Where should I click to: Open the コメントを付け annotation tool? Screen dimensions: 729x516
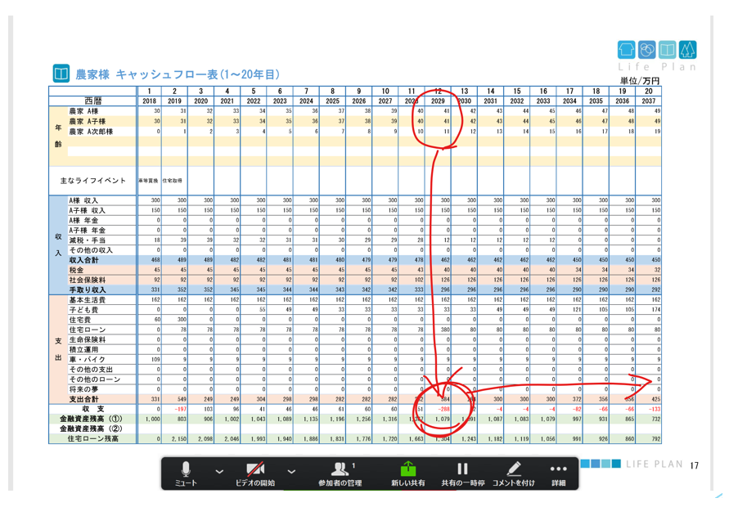pyautogui.click(x=513, y=473)
